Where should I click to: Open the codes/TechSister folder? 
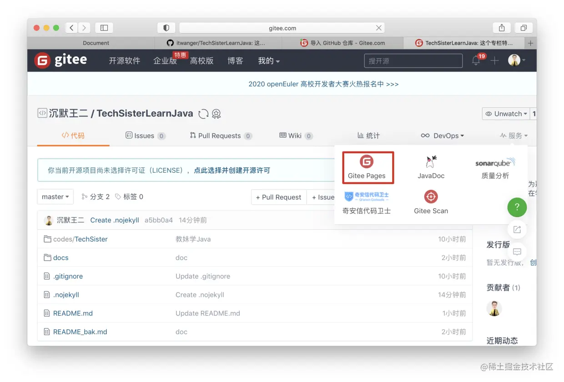(x=81, y=239)
